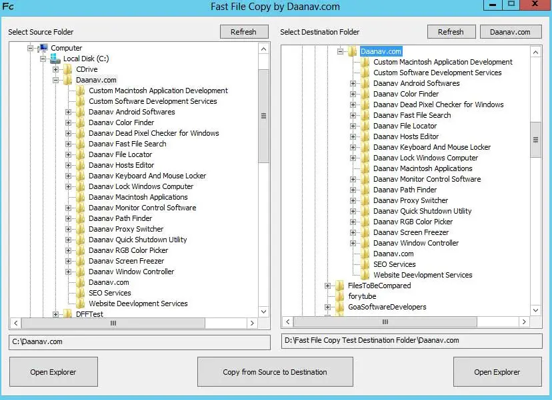
Task: Click folder icon of destination GoaSoftwareDevelopers
Action: tap(340, 307)
